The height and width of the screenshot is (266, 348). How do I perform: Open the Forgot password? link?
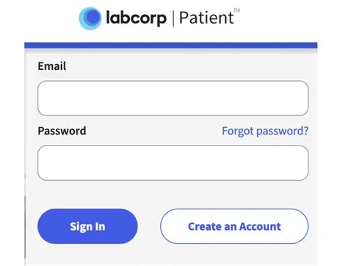[265, 131]
